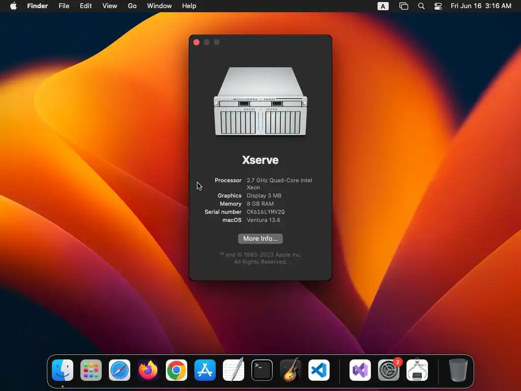
Task: Click the serial number CK616LYMV2Q
Action: (x=266, y=212)
